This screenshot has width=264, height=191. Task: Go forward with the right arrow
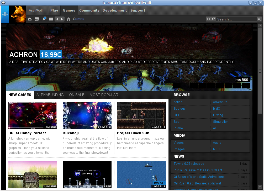point(62,19)
